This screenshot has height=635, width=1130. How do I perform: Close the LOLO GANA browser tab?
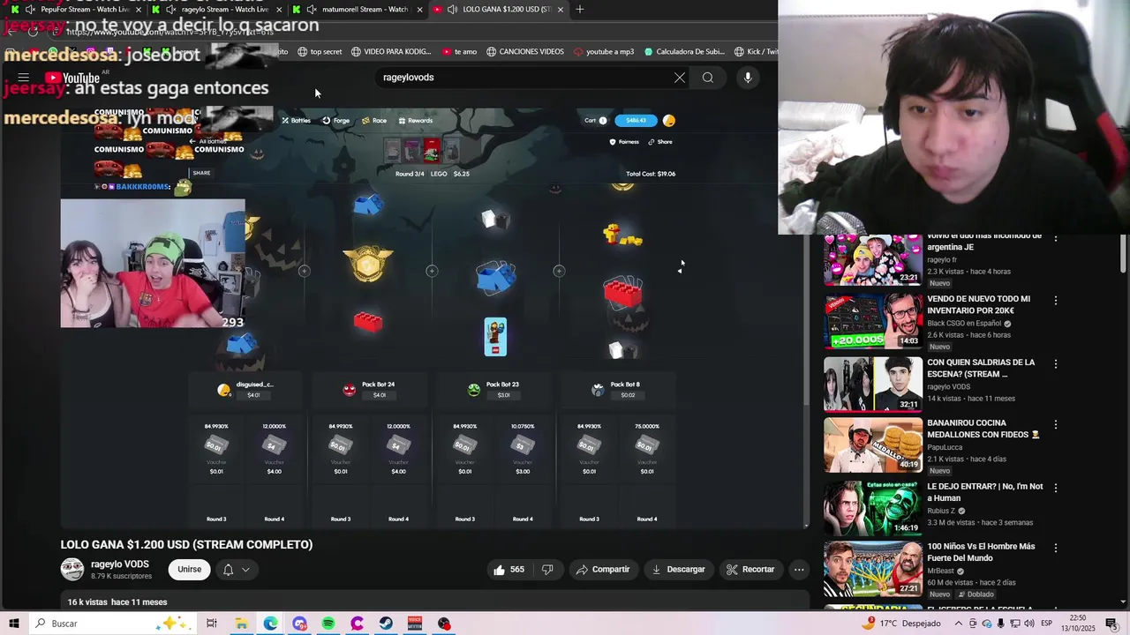tap(560, 9)
